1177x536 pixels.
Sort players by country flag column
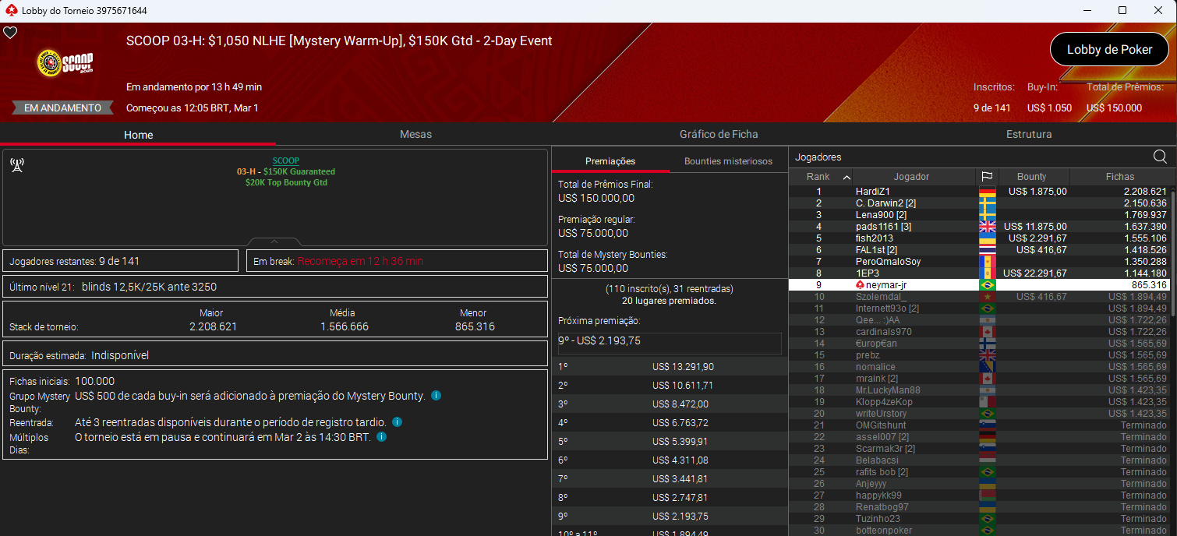click(x=987, y=177)
